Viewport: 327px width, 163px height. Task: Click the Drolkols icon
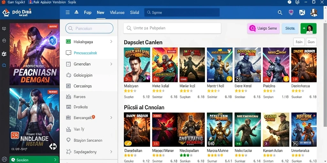68,107
